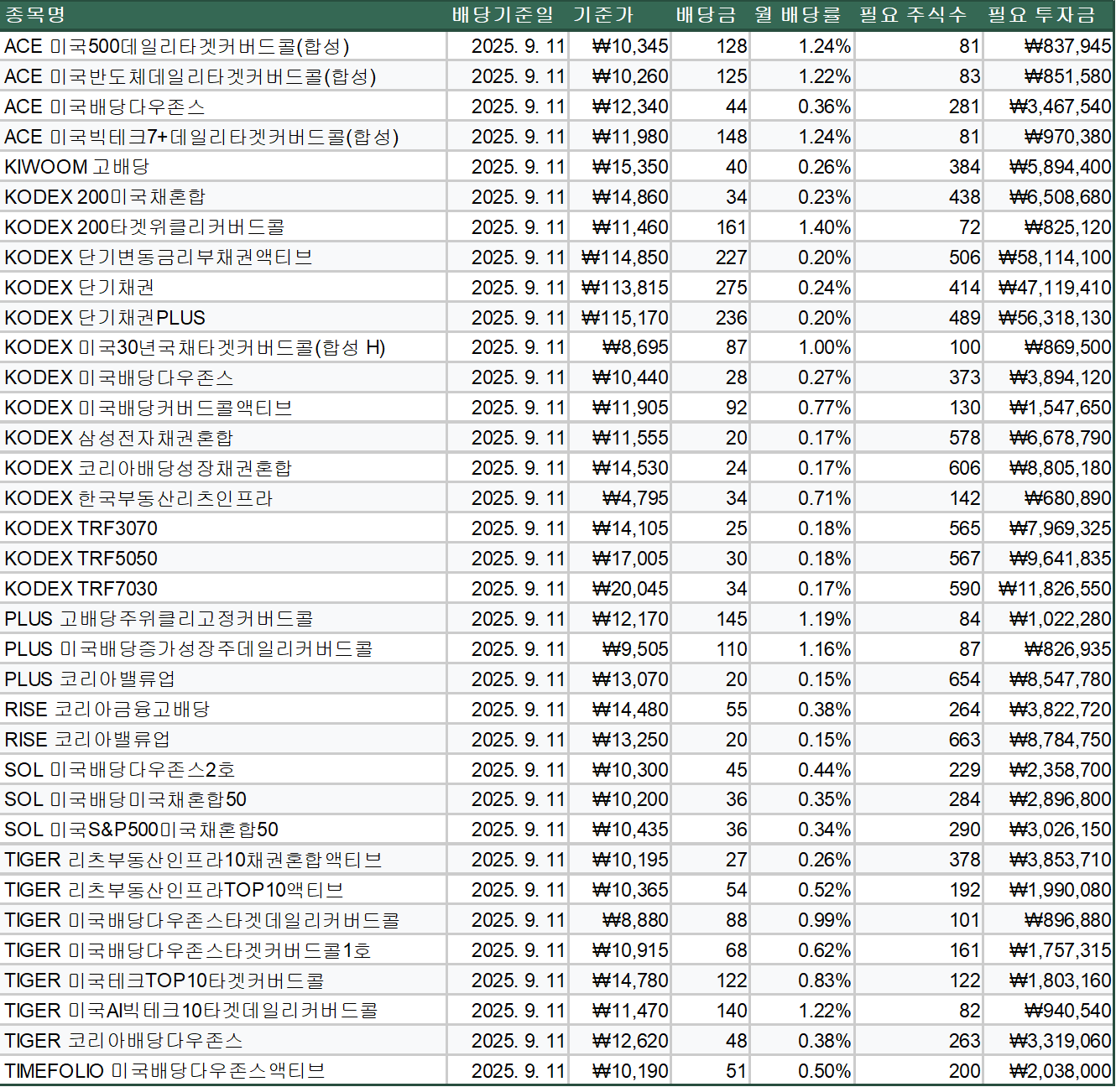Select TIGER 미국AI빅테크10타겟데일리커버드콜 cell
The height and width of the screenshot is (1087, 1116).
tap(223, 1011)
